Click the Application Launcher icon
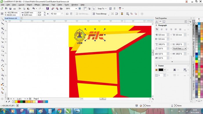 120,8
